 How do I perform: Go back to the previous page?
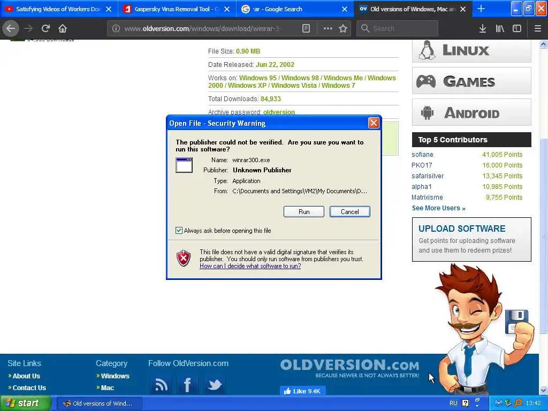pyautogui.click(x=11, y=28)
